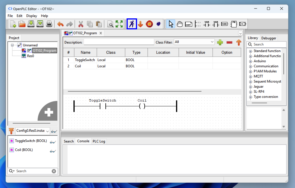The width and height of the screenshot is (295, 188).
Task: Click the orange Transfer program to PLC arrow
Action: click(140, 24)
